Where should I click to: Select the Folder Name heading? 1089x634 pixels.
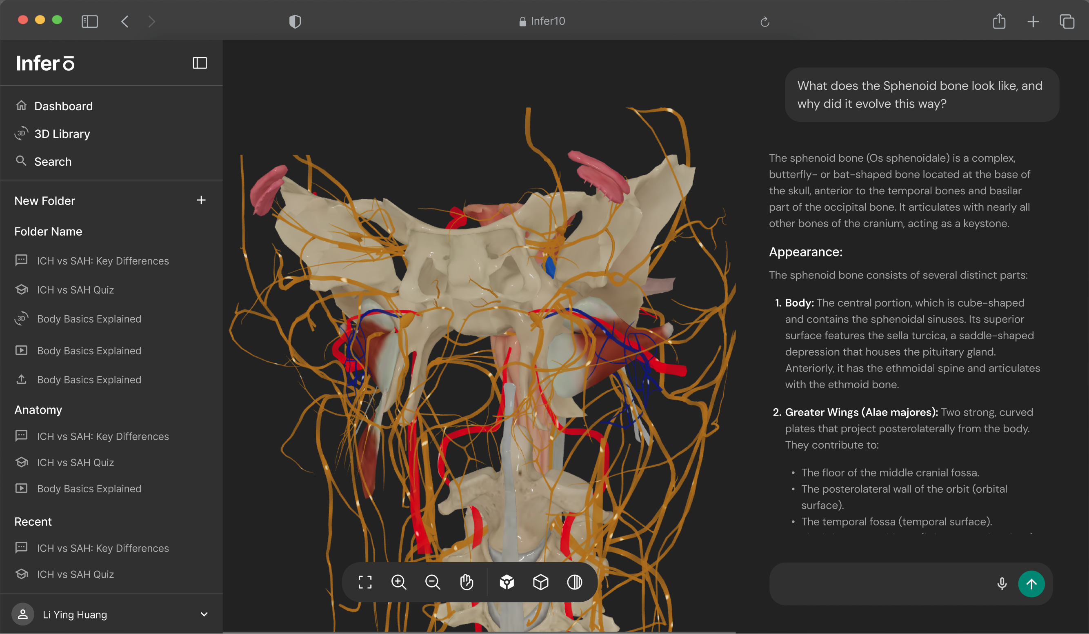(x=48, y=231)
